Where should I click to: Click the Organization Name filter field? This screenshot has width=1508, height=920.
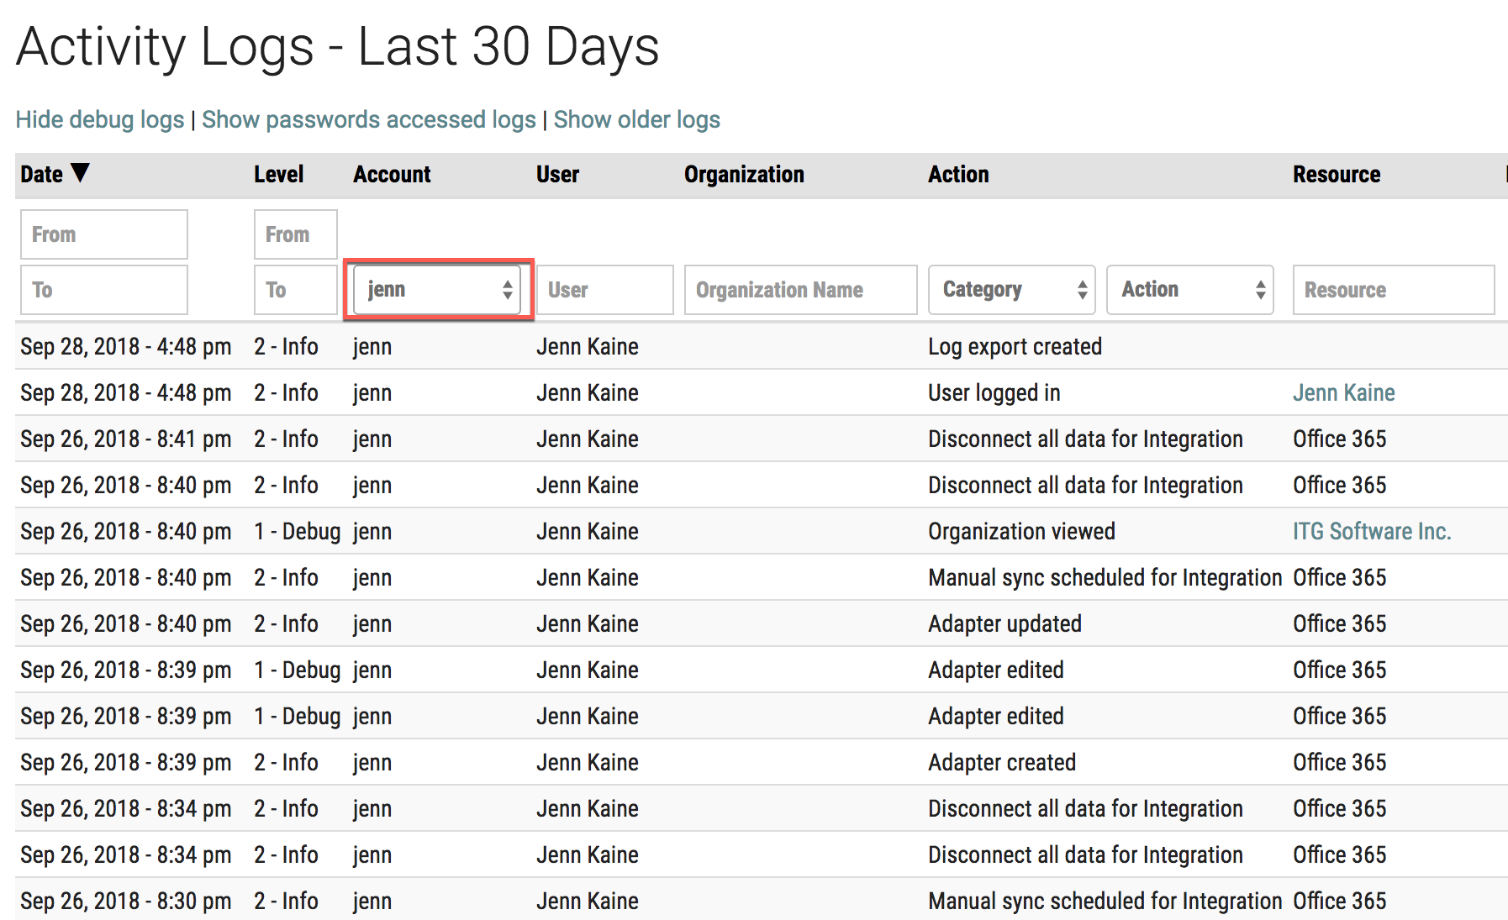pos(800,290)
